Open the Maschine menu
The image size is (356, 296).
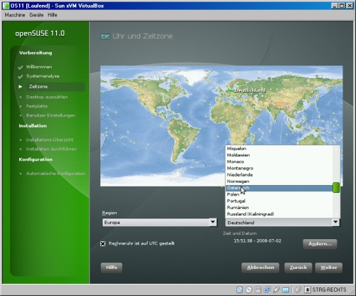[x=15, y=15]
